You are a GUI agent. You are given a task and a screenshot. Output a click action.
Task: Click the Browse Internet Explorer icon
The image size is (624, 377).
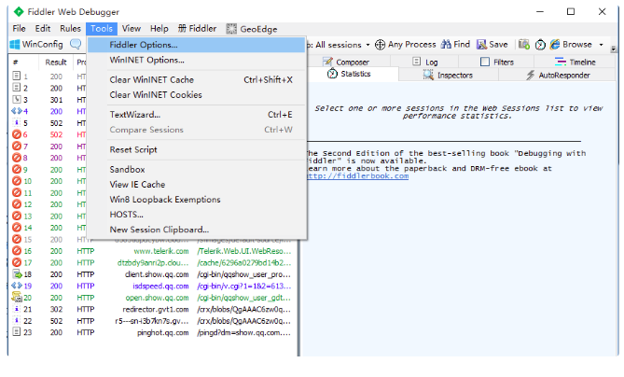point(555,44)
